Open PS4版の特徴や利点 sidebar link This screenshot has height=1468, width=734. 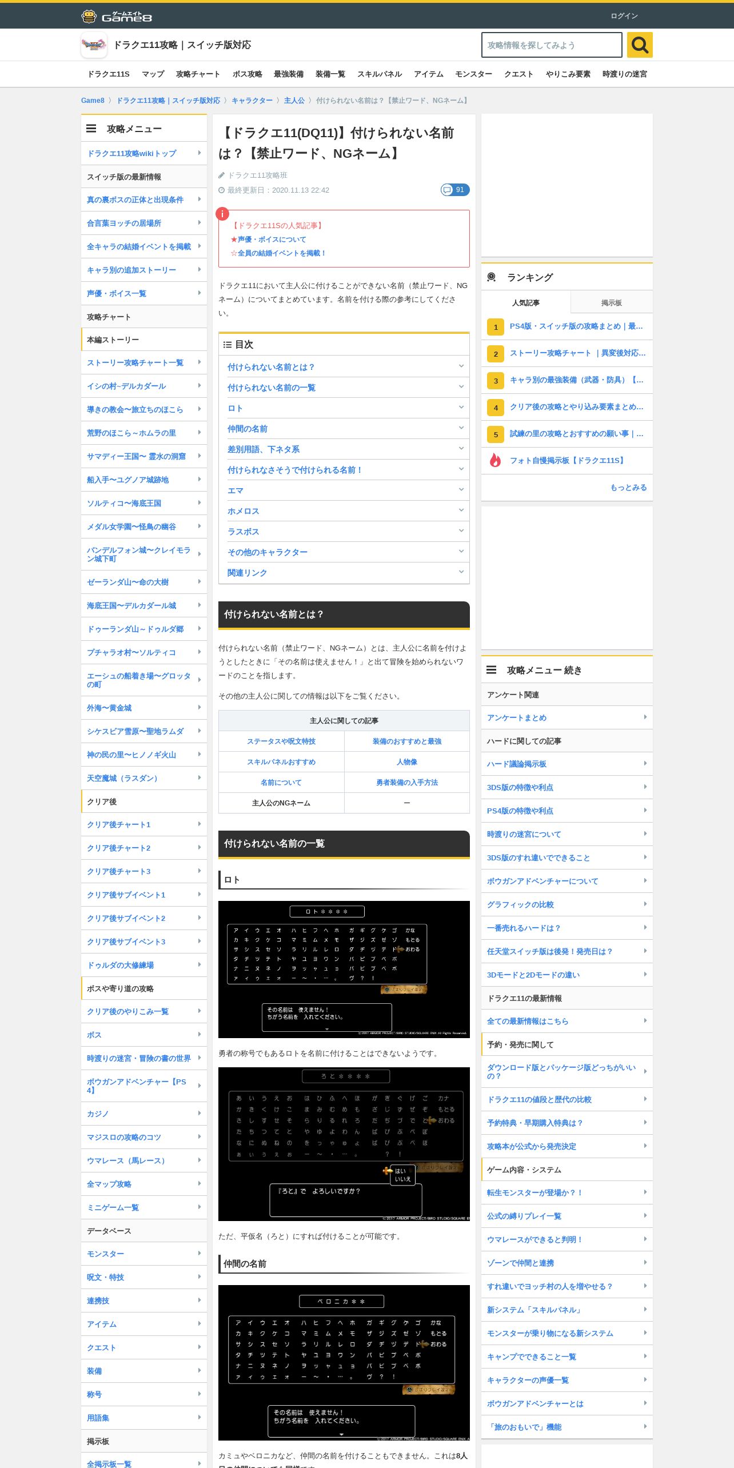pos(520,811)
